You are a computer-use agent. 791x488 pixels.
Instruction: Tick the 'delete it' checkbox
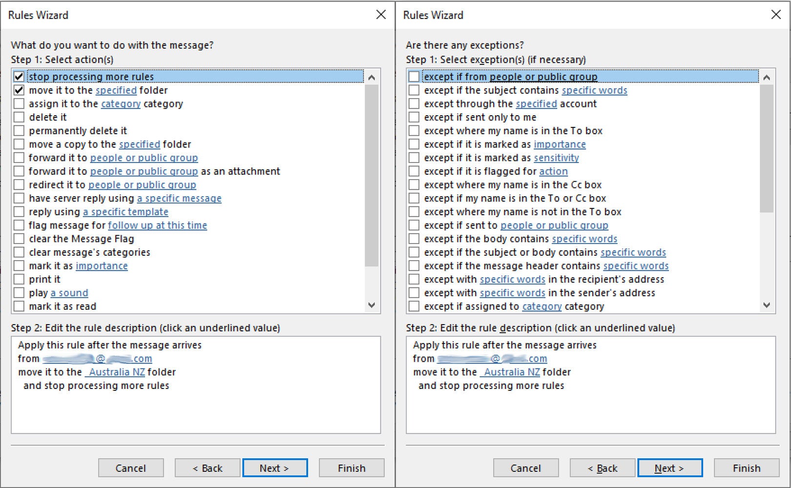[19, 117]
